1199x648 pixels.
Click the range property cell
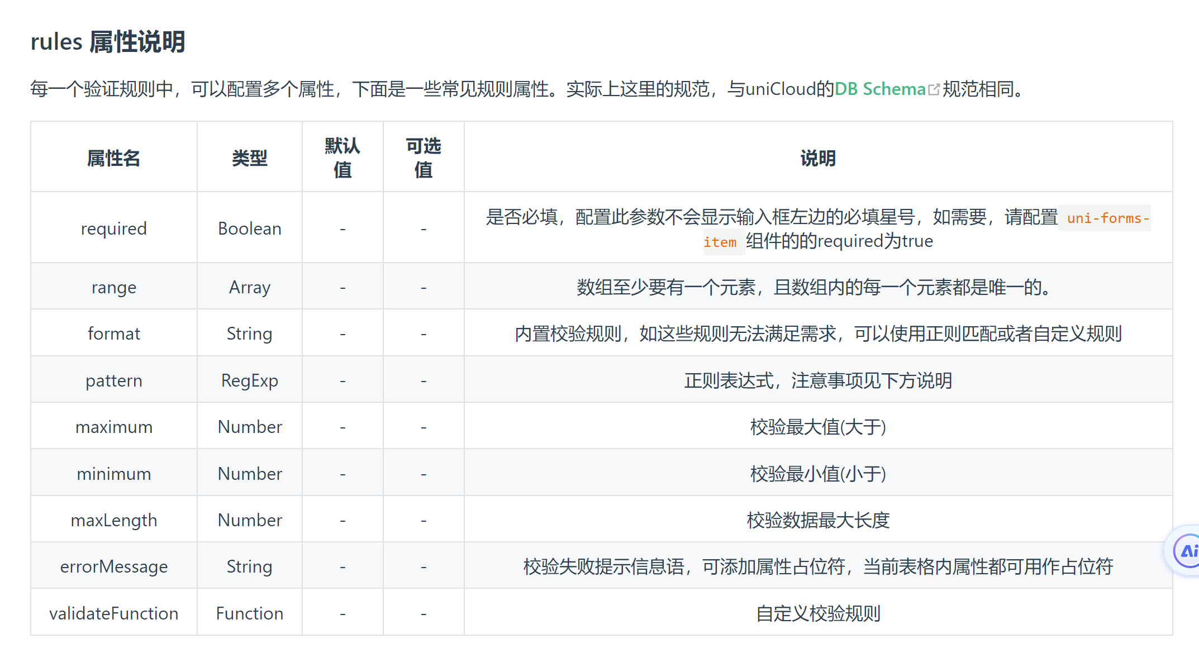pos(113,287)
